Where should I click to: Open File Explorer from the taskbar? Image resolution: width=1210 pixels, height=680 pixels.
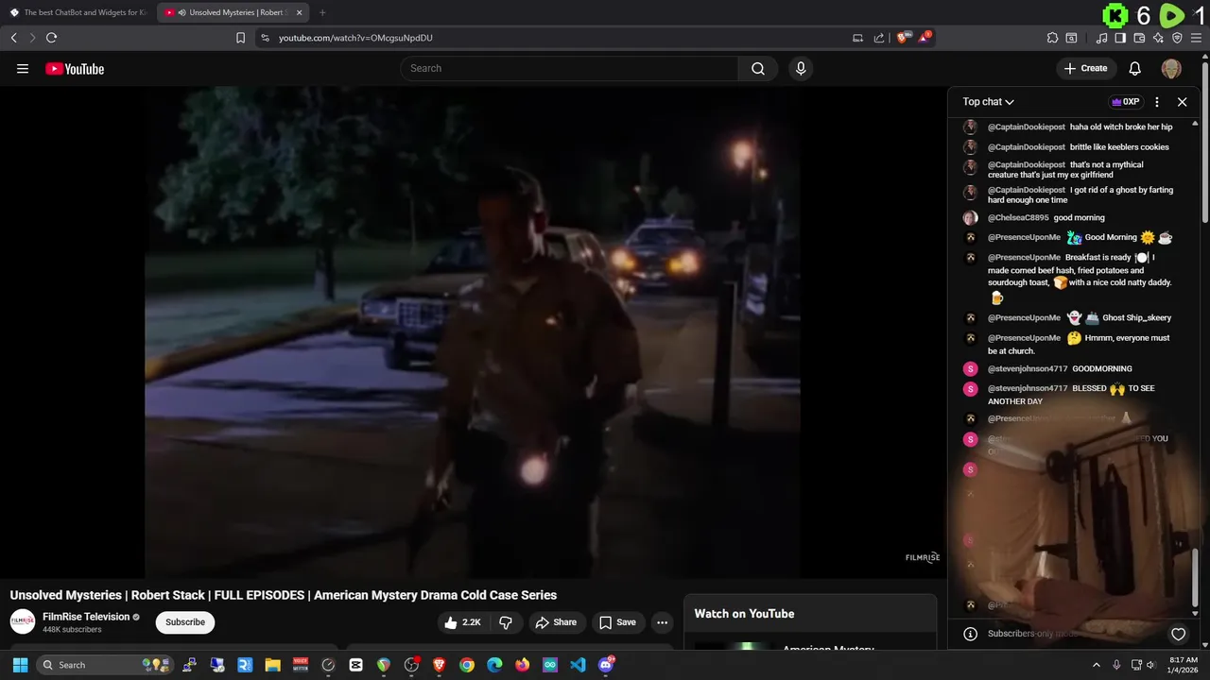(x=272, y=665)
